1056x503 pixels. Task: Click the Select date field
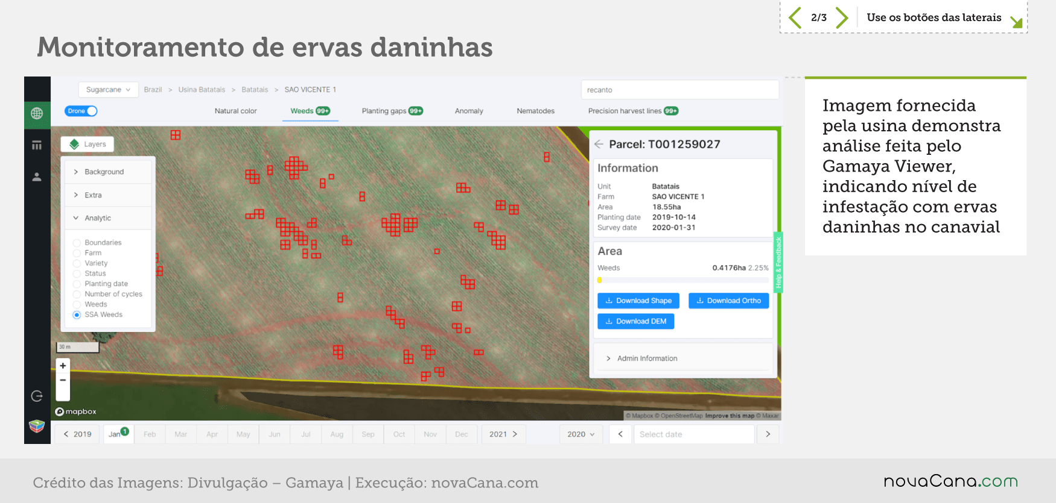(x=694, y=434)
